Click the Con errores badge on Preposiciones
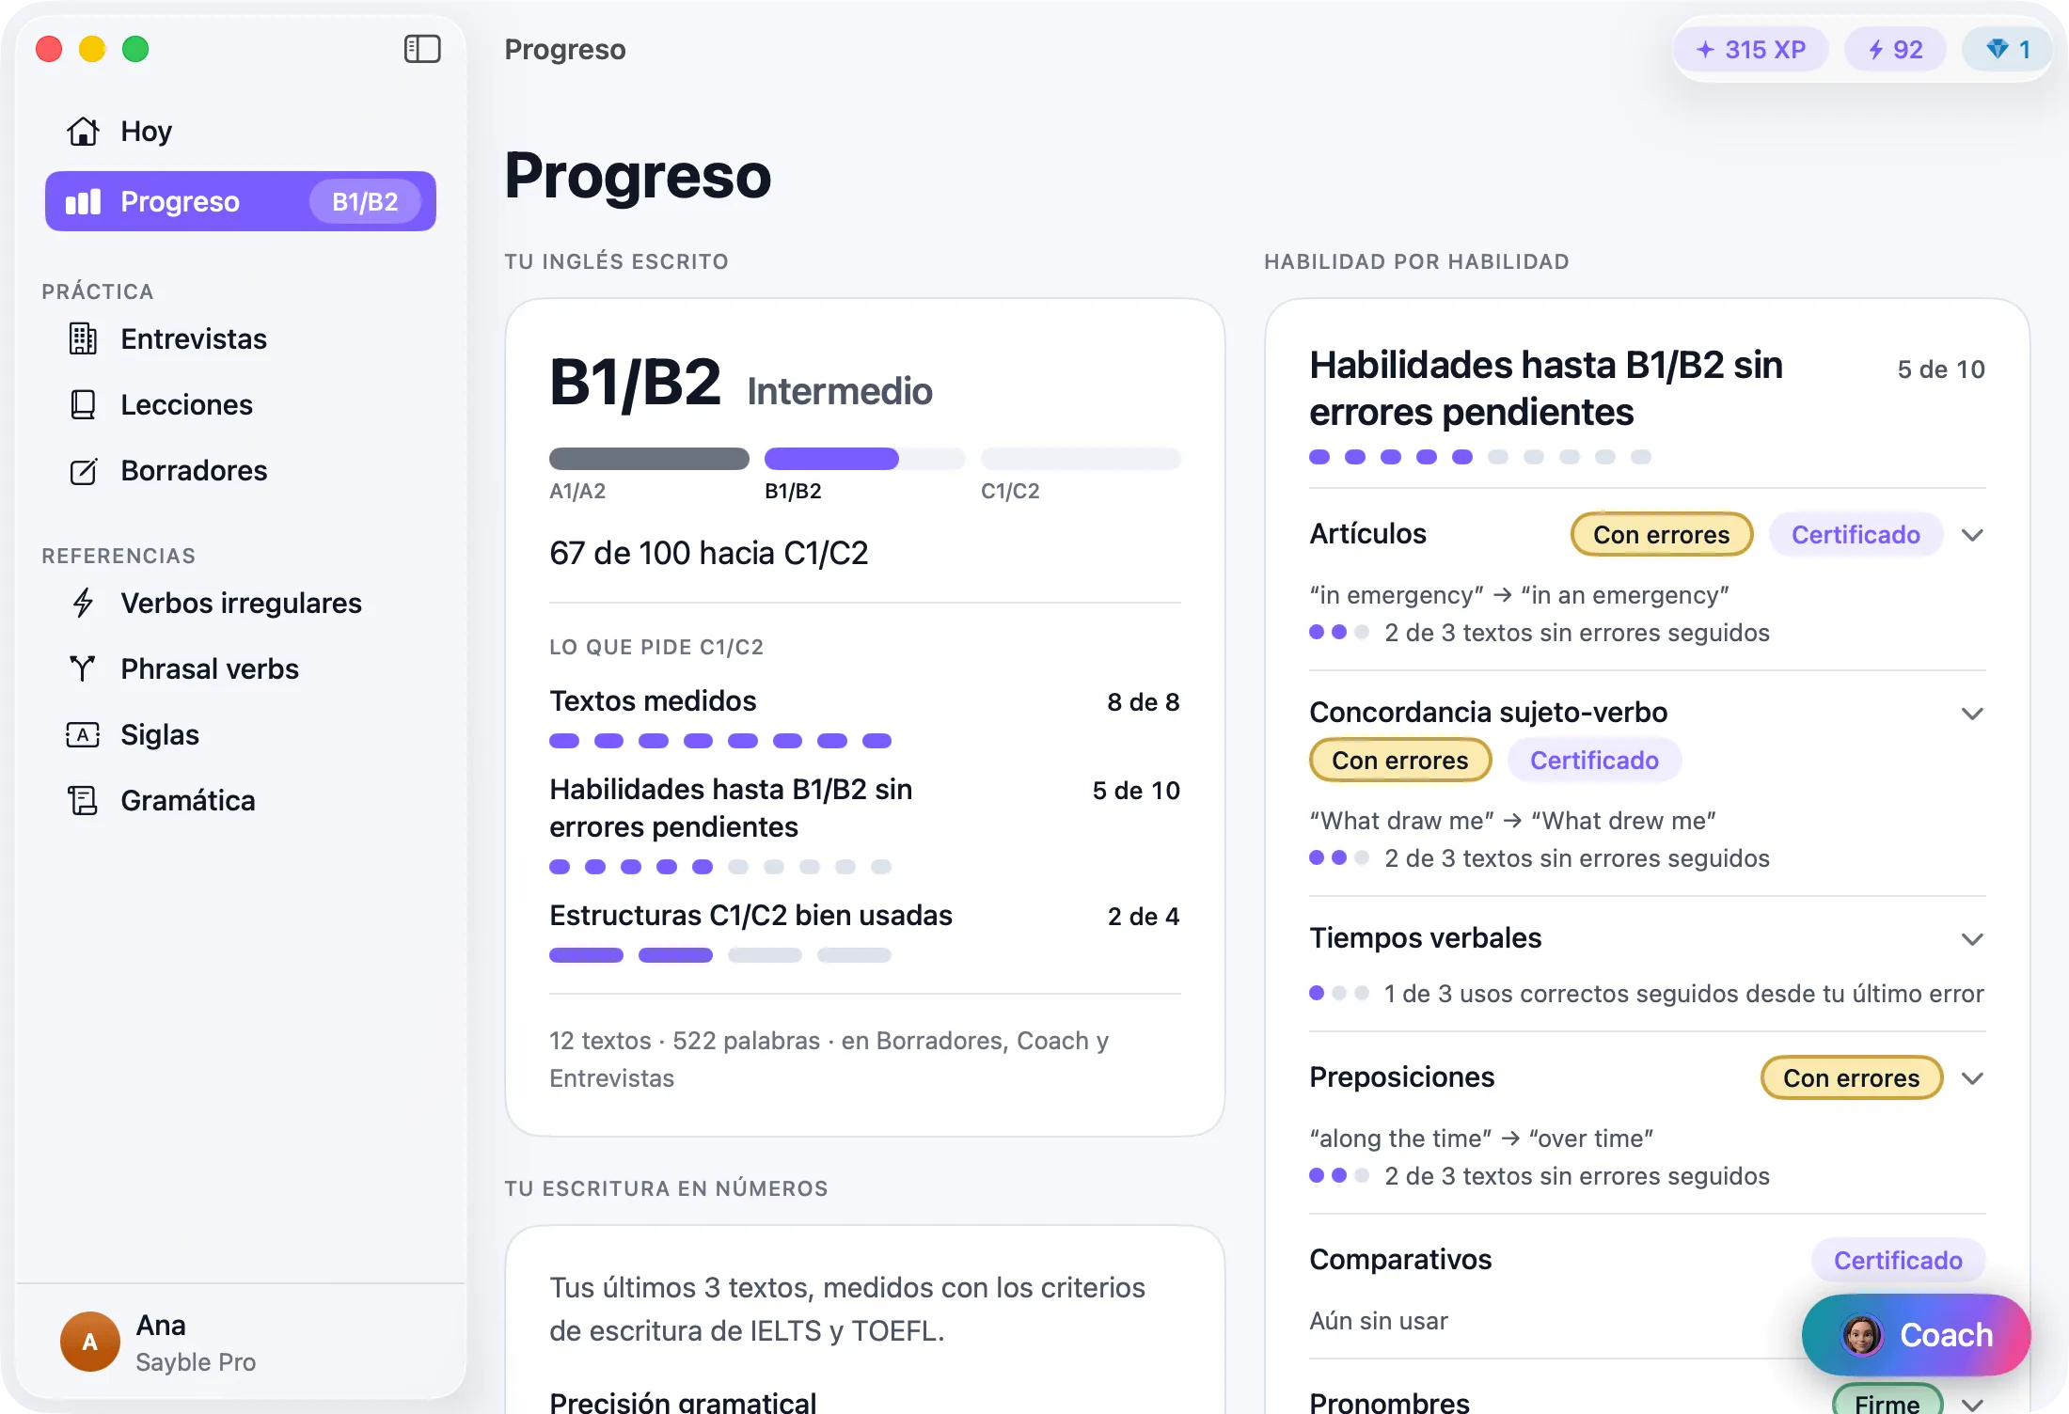The height and width of the screenshot is (1414, 2069). coord(1851,1077)
